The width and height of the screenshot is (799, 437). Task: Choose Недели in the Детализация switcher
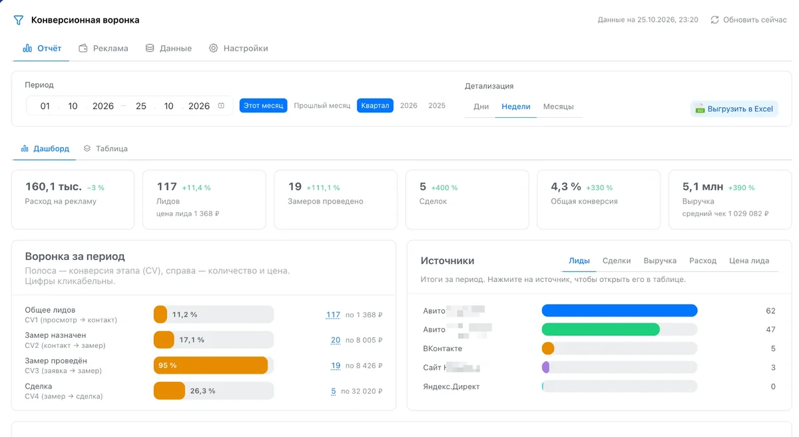pyautogui.click(x=516, y=106)
